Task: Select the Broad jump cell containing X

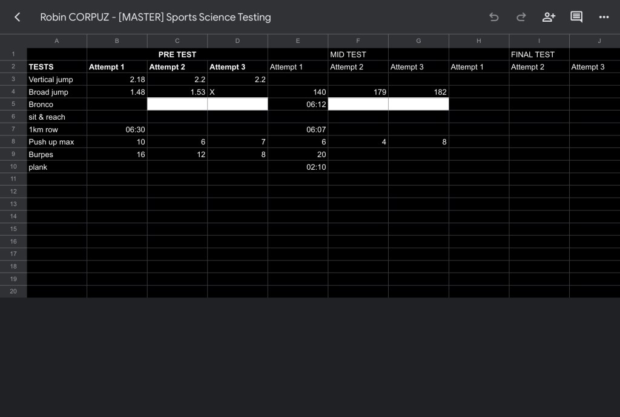Action: coord(237,92)
